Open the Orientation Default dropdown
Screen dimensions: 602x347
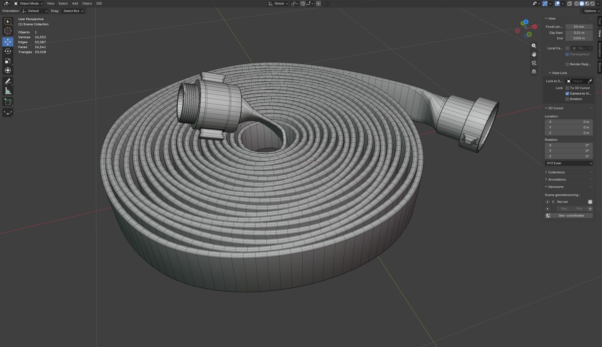tap(35, 11)
